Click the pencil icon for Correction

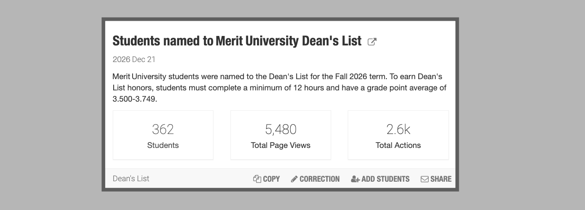pyautogui.click(x=294, y=179)
